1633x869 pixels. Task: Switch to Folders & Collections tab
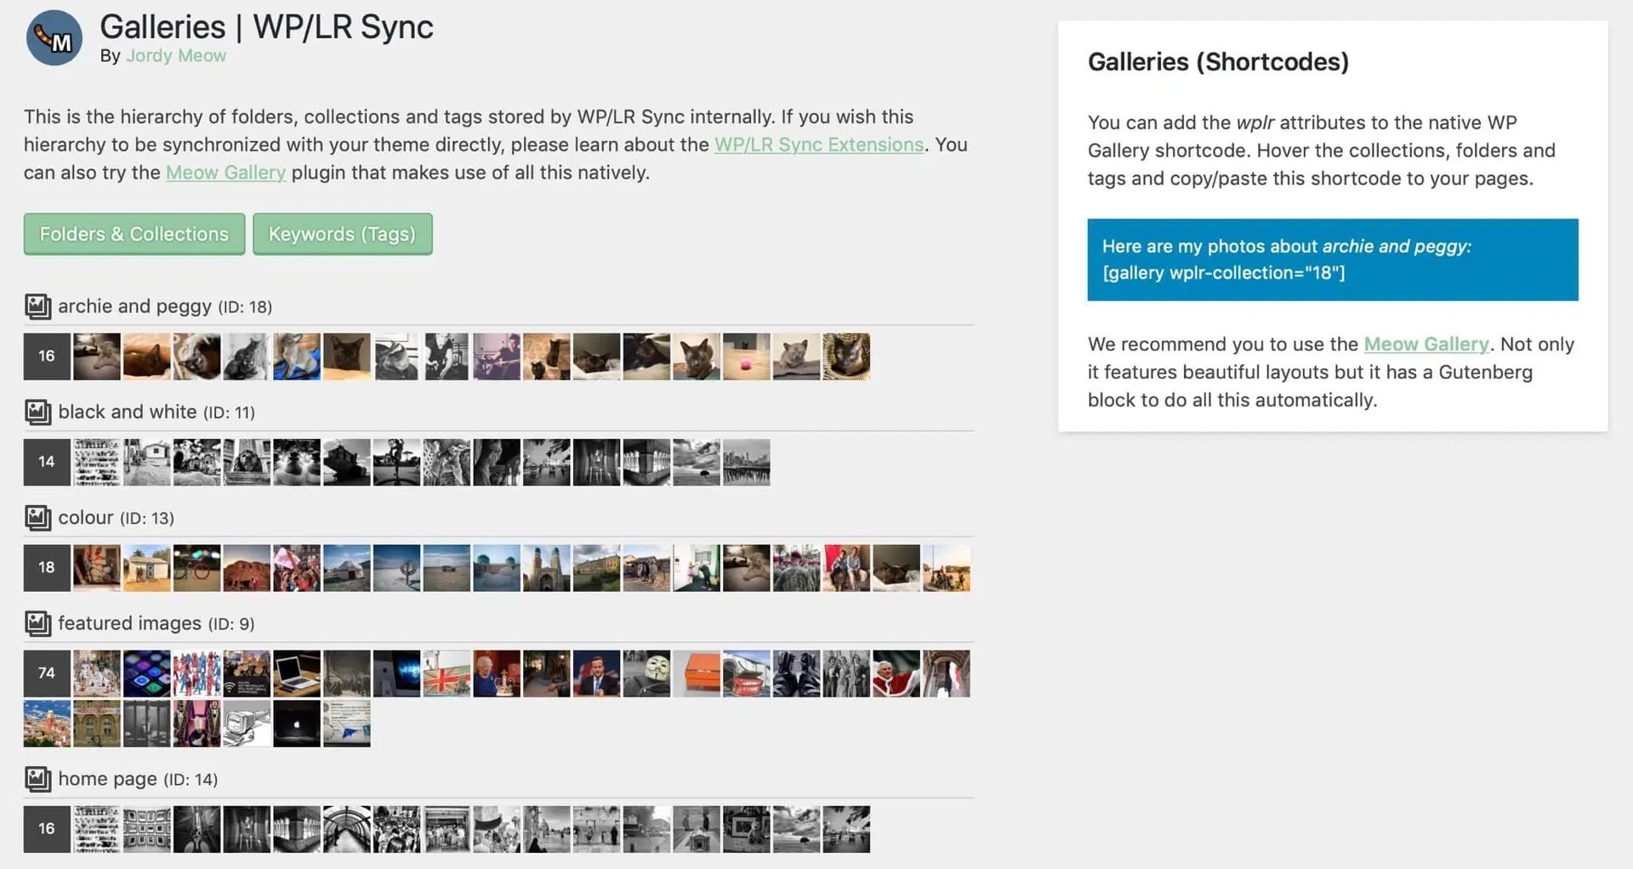[x=134, y=234]
